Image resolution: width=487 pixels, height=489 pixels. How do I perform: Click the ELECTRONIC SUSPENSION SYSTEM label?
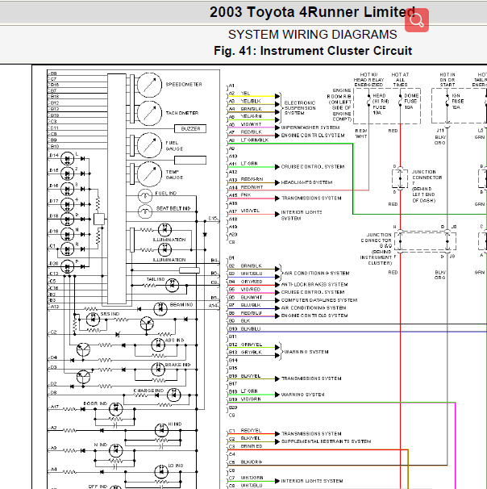pos(300,108)
